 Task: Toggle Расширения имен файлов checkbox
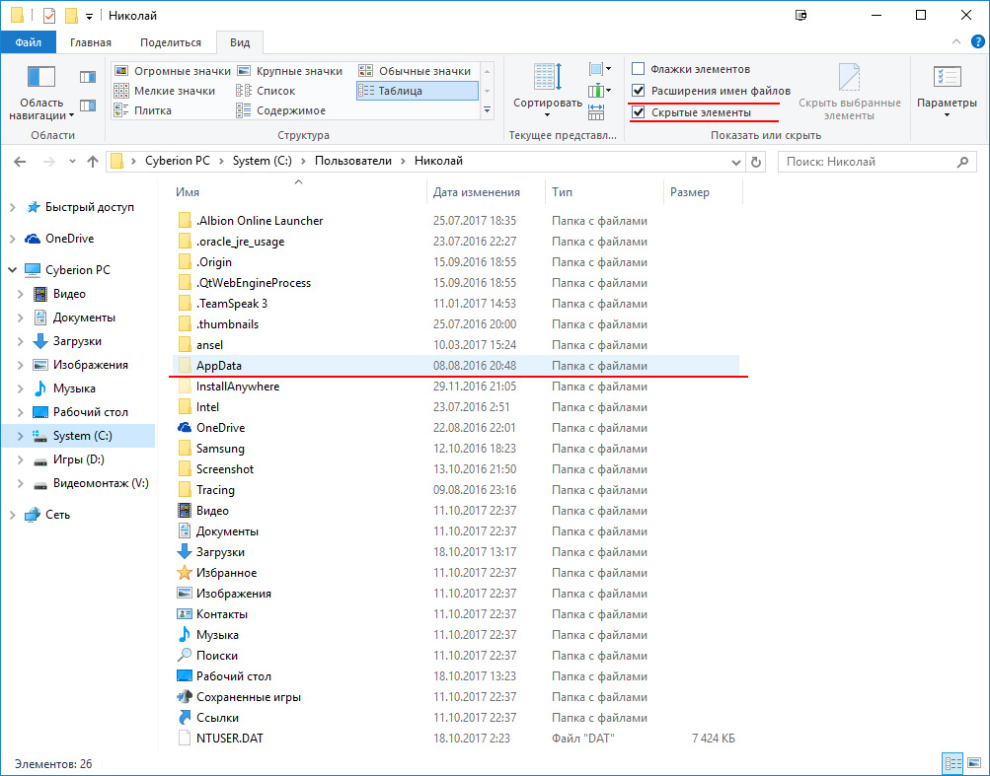[639, 90]
